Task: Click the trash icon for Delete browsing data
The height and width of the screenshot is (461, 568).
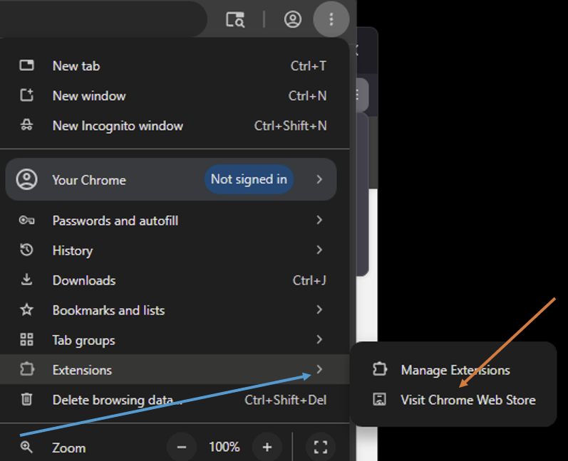Action: point(26,399)
